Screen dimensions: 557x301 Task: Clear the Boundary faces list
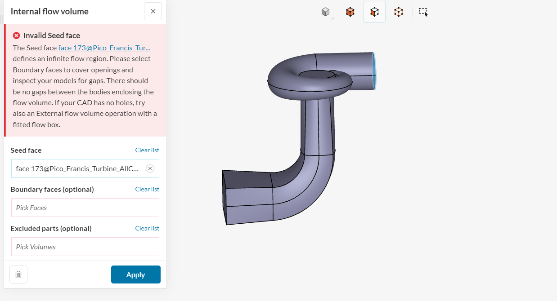tap(147, 189)
